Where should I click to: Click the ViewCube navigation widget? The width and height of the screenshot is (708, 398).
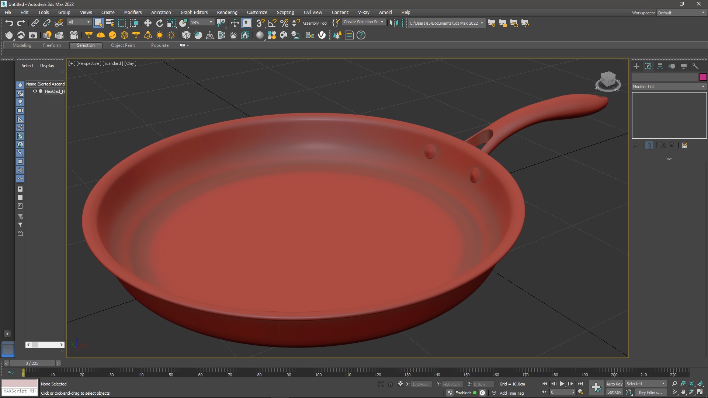tap(608, 81)
